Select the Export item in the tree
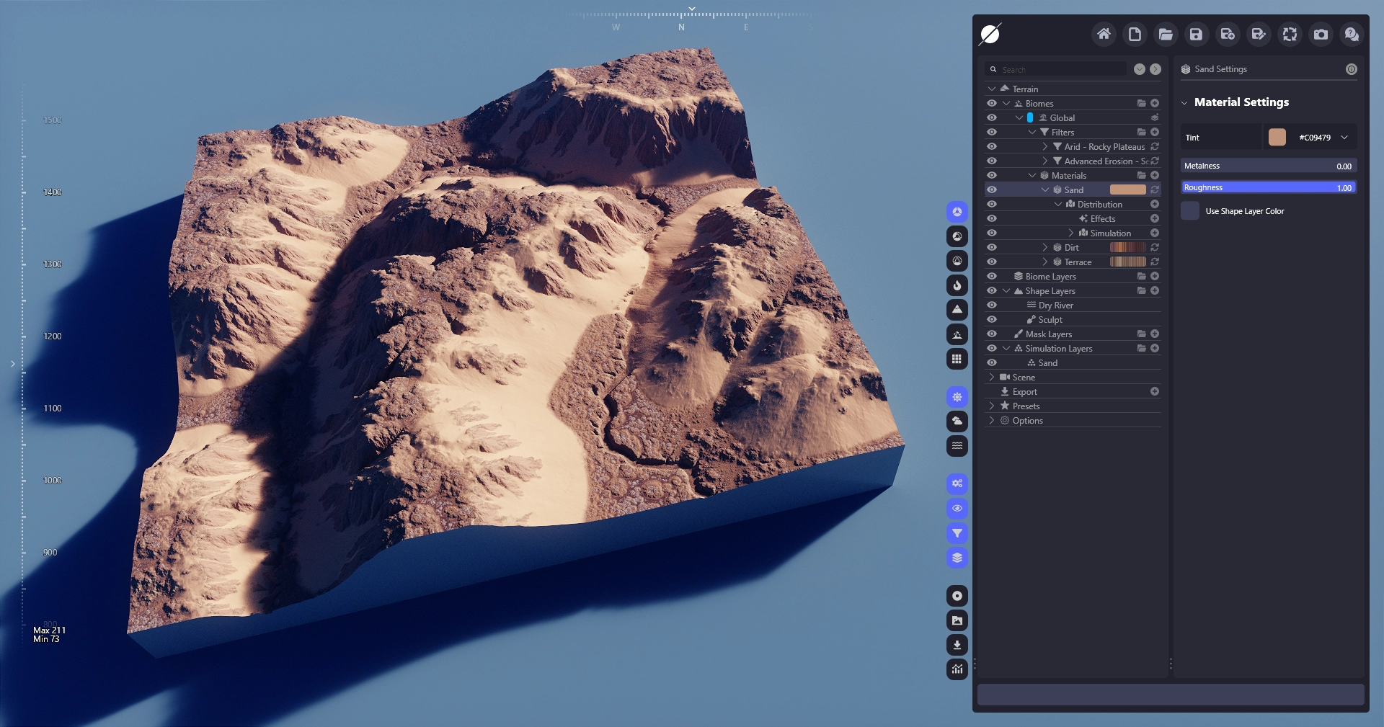Screen dimensions: 1384x727 click(x=1024, y=391)
